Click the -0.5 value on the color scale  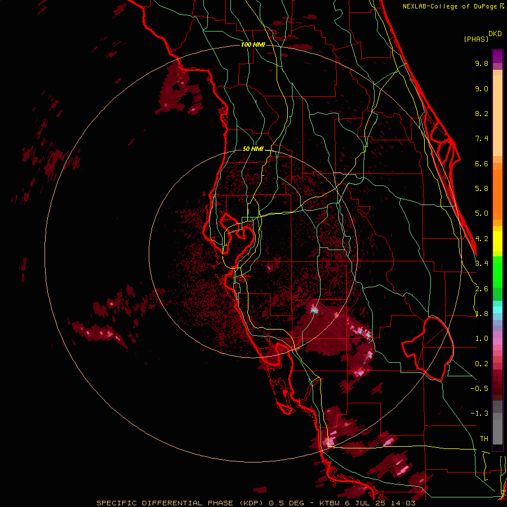pyautogui.click(x=479, y=389)
